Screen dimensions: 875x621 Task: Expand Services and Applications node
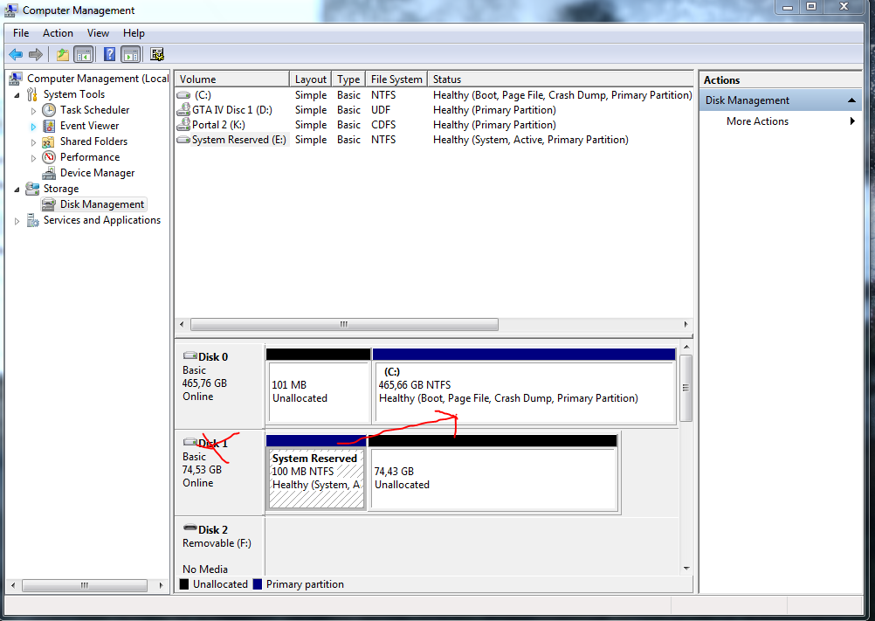(17, 221)
